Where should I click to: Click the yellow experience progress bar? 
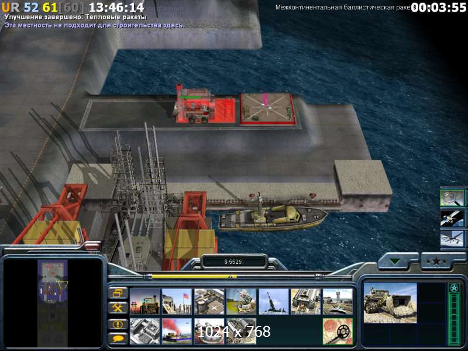point(194,277)
